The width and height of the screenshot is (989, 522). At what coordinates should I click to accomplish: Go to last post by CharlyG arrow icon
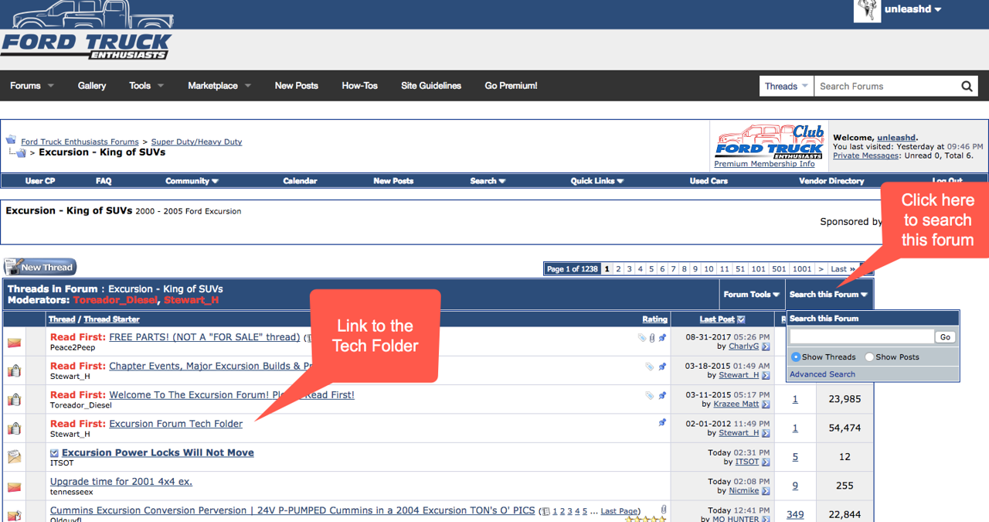(x=766, y=347)
